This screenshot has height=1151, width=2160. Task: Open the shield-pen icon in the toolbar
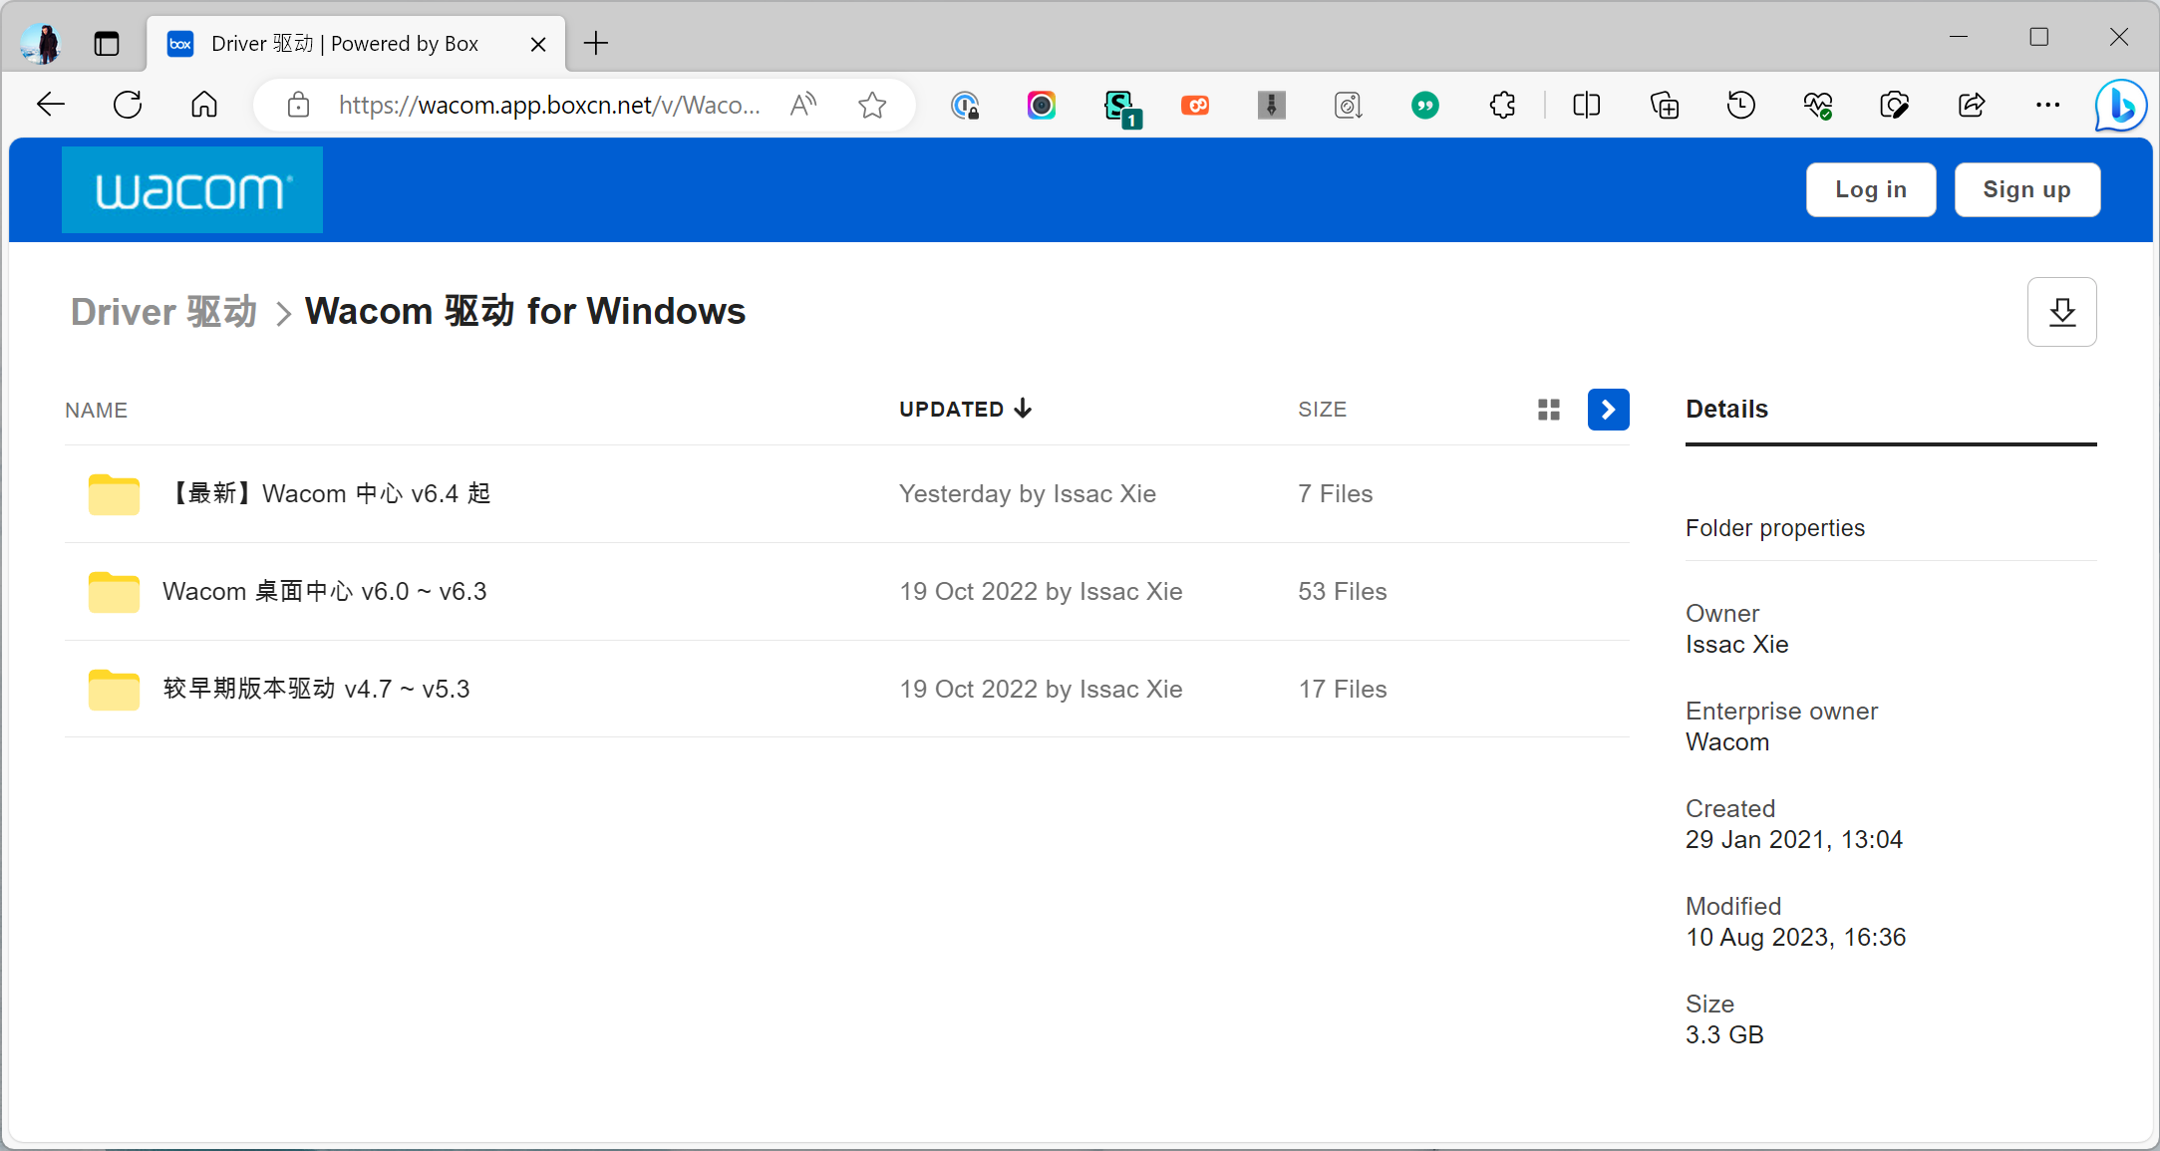coord(1895,105)
